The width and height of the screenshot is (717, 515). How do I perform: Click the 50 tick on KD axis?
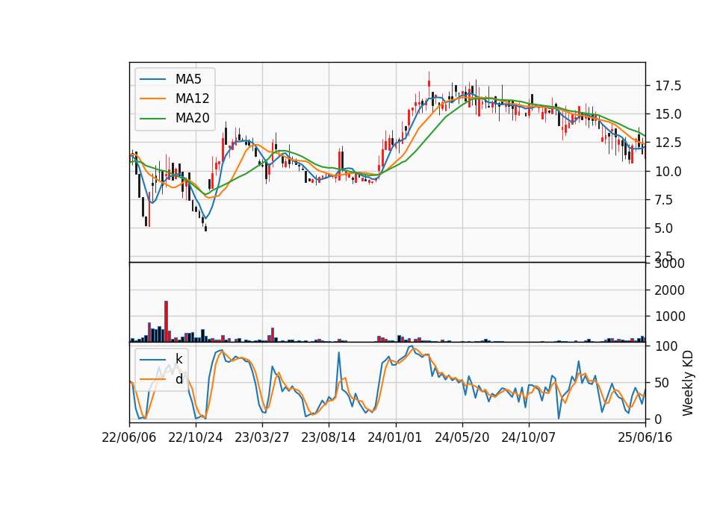click(662, 382)
